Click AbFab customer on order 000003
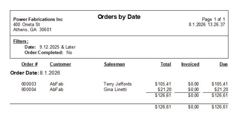Viewport: 238px width, 122px height. point(57,84)
